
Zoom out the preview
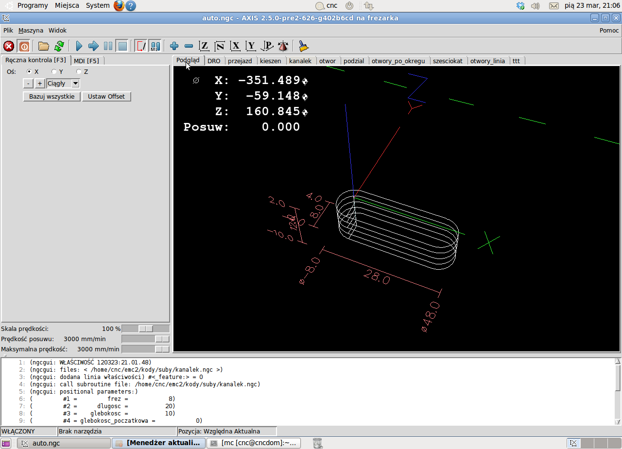point(189,46)
